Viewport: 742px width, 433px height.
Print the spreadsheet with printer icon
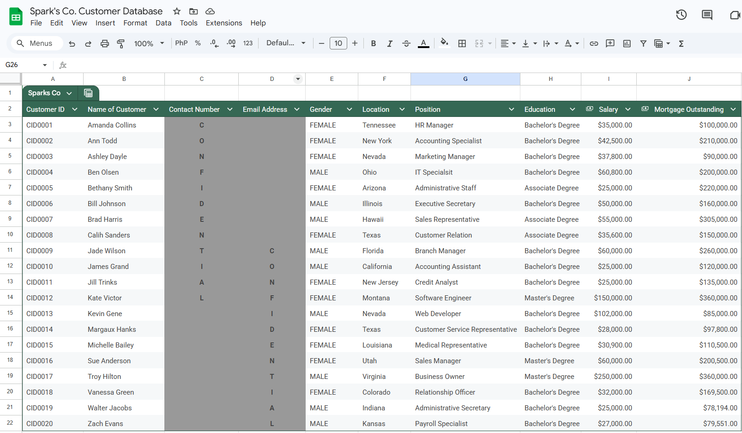(105, 43)
